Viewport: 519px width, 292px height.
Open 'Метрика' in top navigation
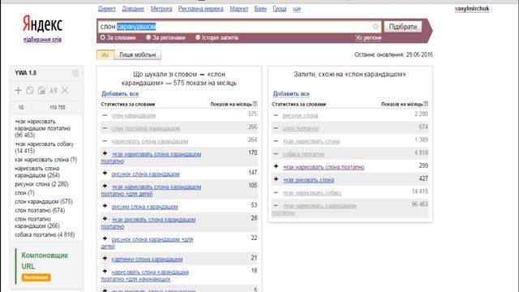[x=161, y=9]
